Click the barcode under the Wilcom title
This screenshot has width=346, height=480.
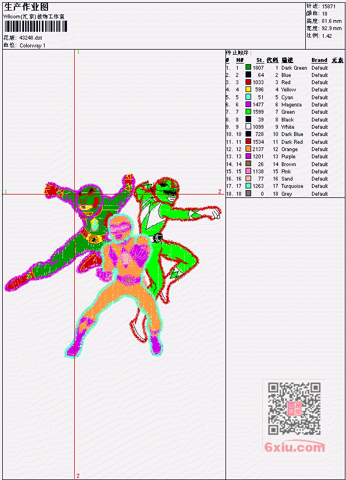[36, 26]
